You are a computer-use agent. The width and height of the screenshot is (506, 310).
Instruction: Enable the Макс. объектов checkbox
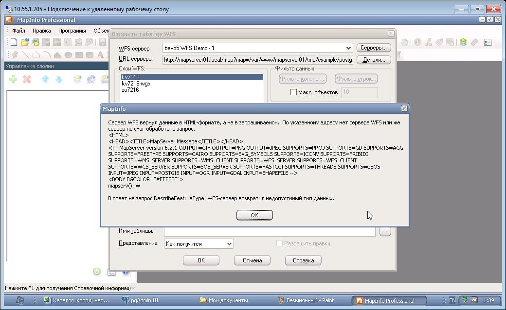tap(293, 92)
